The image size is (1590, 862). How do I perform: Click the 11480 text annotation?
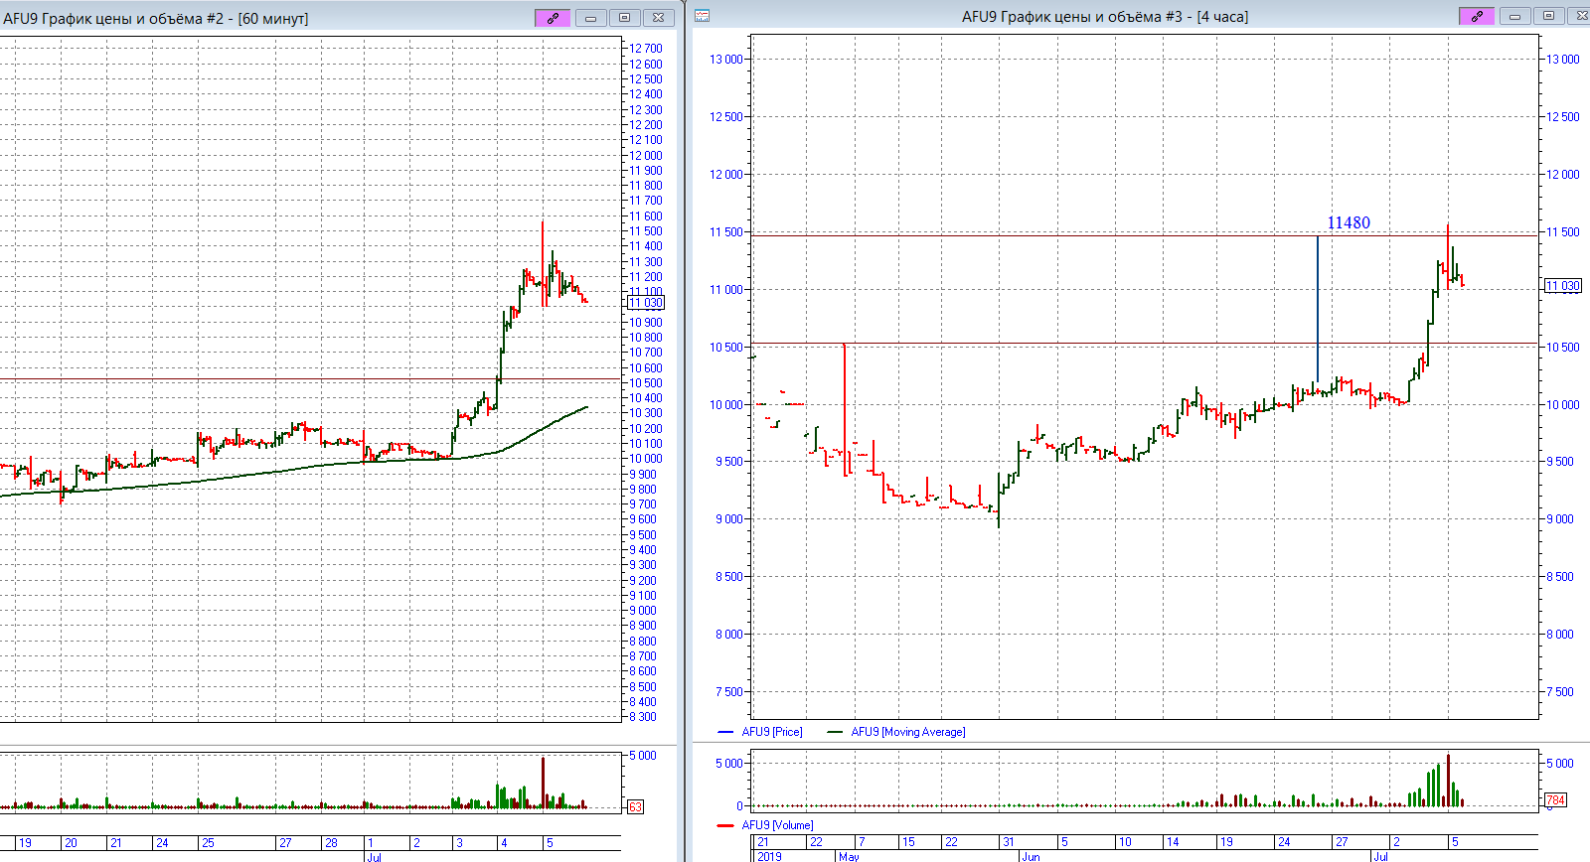1348,223
